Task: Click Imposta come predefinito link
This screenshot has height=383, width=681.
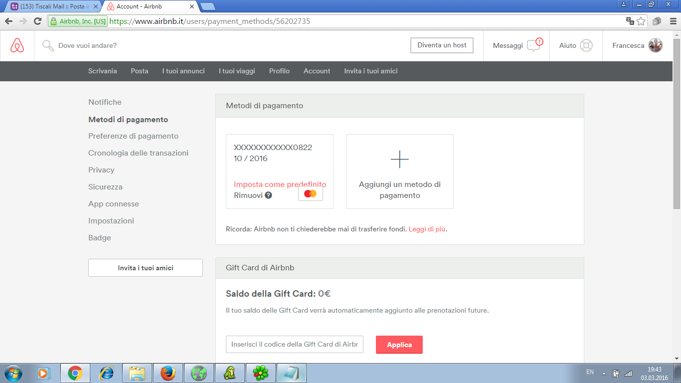Action: [280, 184]
